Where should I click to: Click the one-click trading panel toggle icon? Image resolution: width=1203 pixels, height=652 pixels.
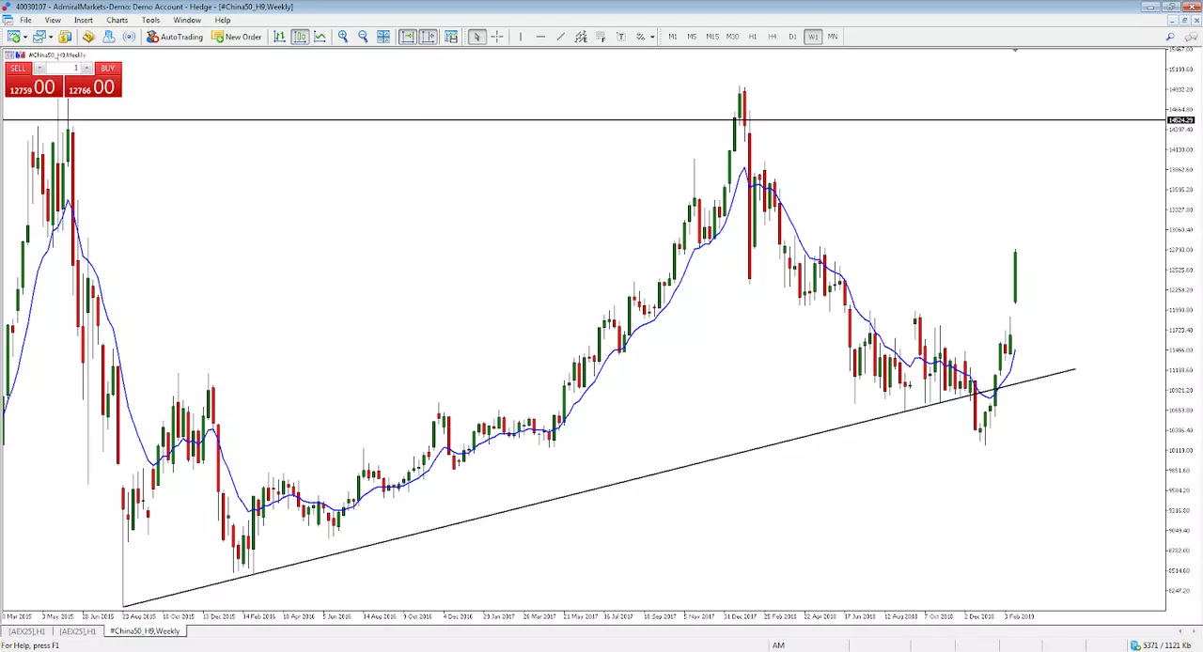22,54
